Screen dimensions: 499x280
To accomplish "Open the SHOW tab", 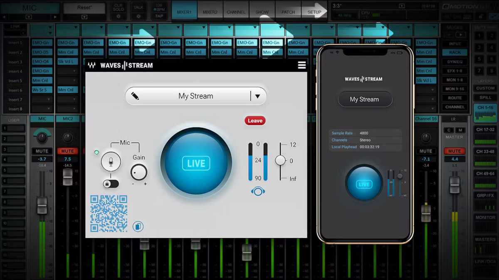I will coord(262,12).
